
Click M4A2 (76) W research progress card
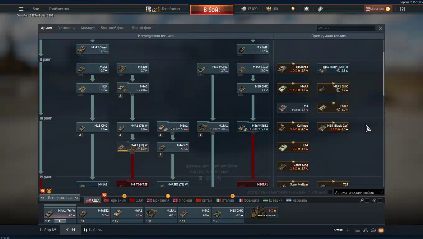click(x=132, y=147)
